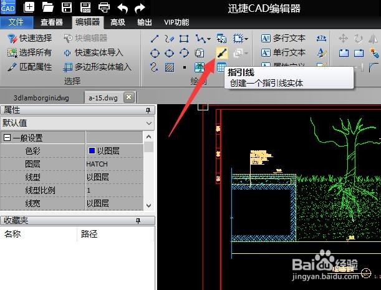381x290 pixels.
Task: Select the Leader line (指引线) tool
Action: [222, 53]
